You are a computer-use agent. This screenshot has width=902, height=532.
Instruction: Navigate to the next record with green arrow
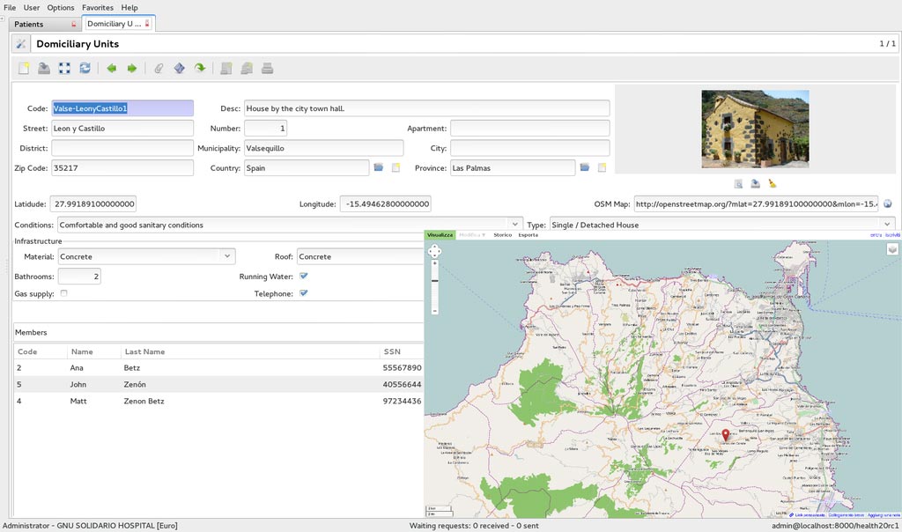[130, 68]
